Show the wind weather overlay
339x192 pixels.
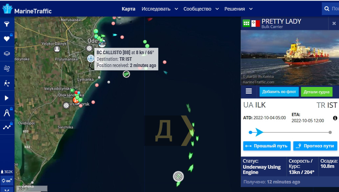coord(7,68)
